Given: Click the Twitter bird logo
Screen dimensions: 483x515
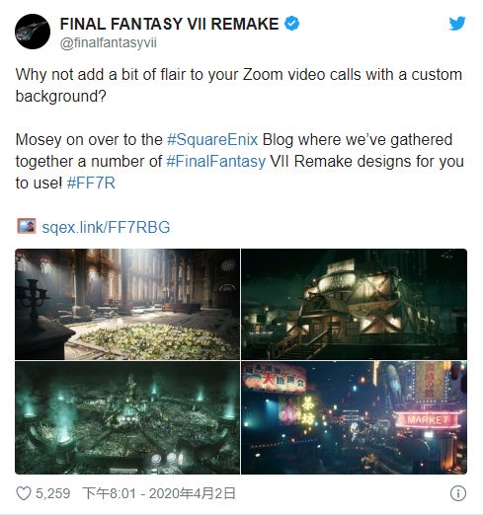Looking at the screenshot, I should click(457, 24).
